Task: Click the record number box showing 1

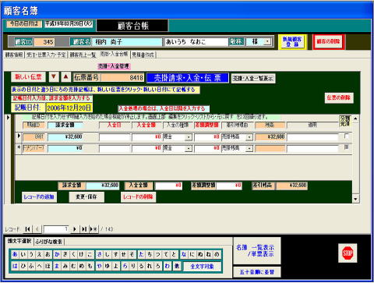Action: [56, 229]
